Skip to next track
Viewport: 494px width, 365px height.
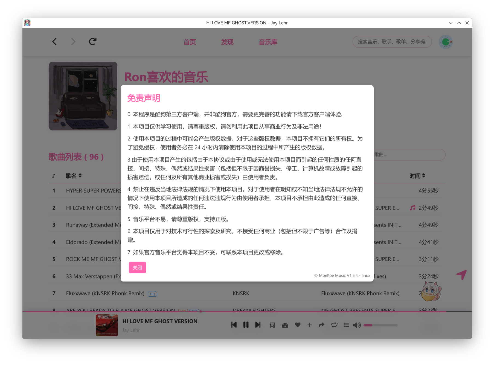258,325
